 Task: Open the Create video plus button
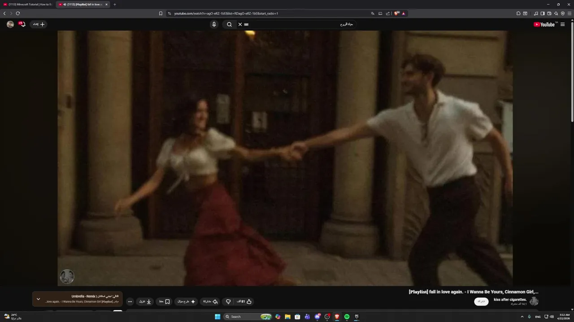point(39,24)
